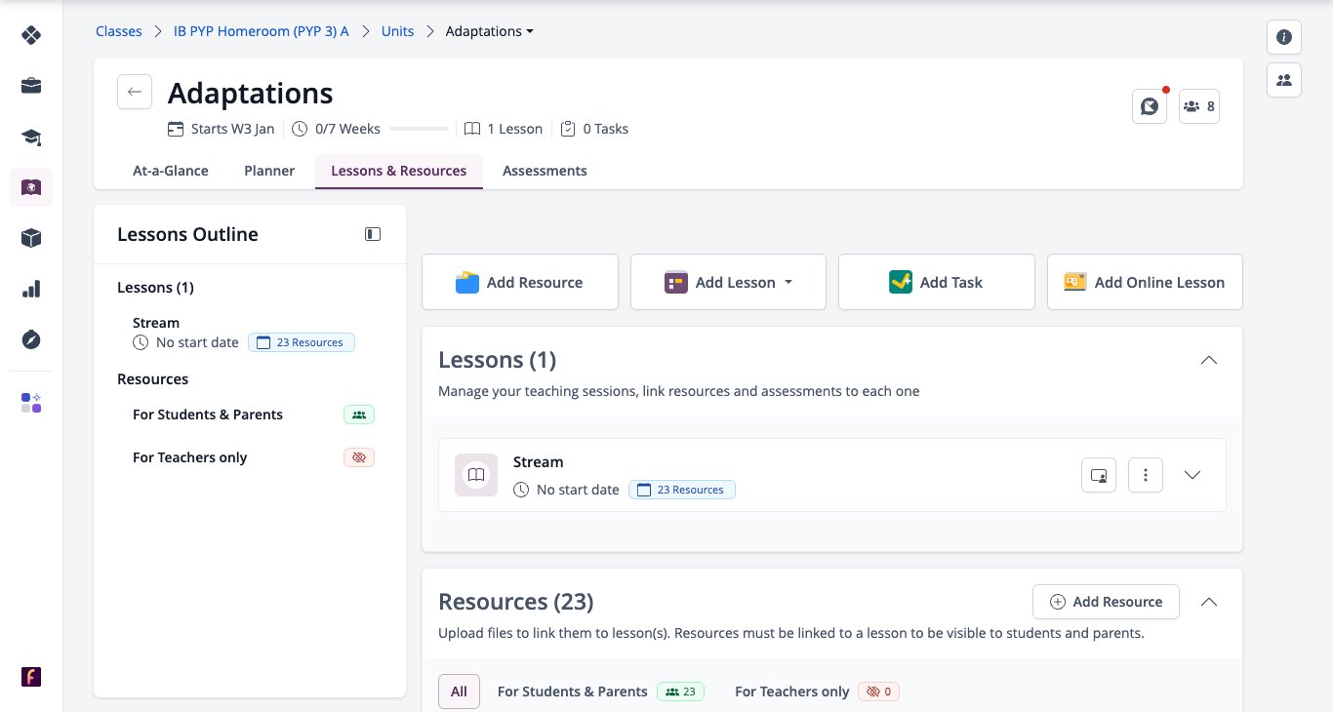Open the bar chart icon in the sidebar
The height and width of the screenshot is (712, 1333).
point(31,289)
